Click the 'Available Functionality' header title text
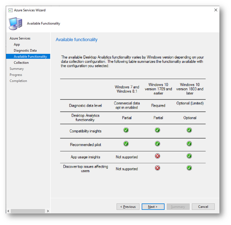The image size is (231, 225). pos(43,23)
